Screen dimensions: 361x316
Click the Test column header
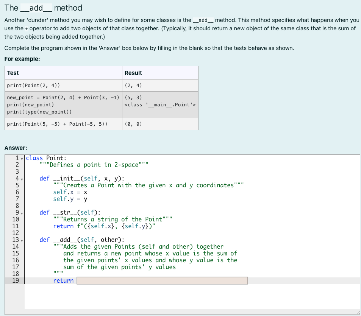(12, 73)
